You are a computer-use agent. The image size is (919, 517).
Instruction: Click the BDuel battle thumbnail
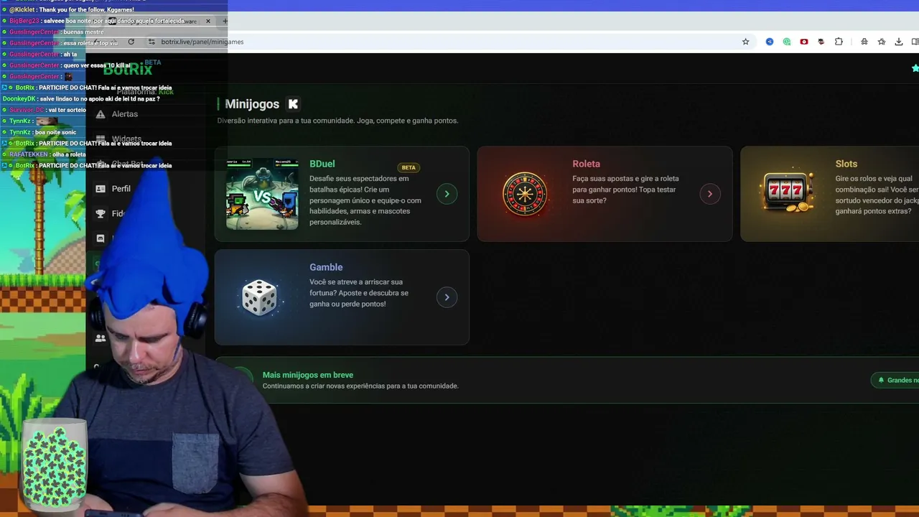tap(262, 194)
